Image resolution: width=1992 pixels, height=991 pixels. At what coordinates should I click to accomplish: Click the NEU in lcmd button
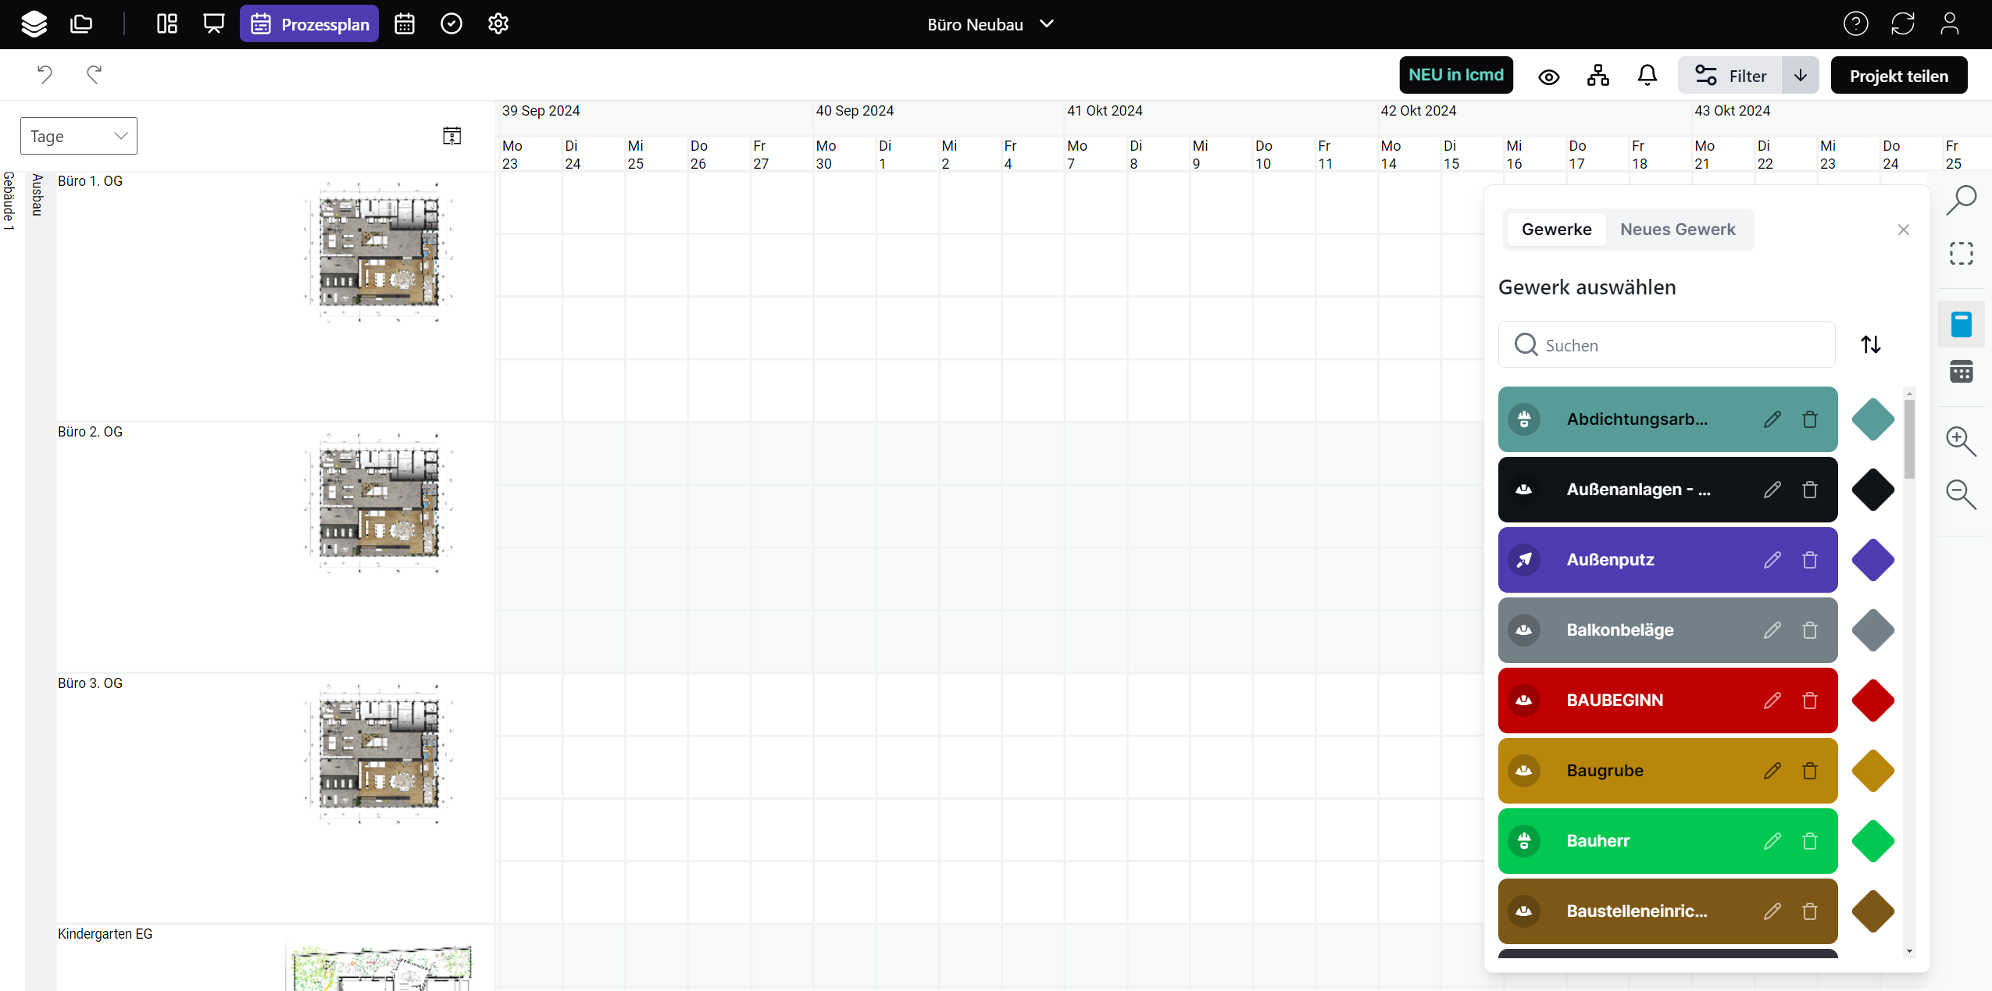[x=1456, y=75]
